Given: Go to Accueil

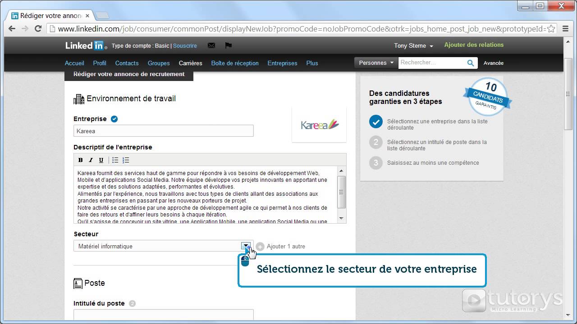Looking at the screenshot, I should point(74,63).
